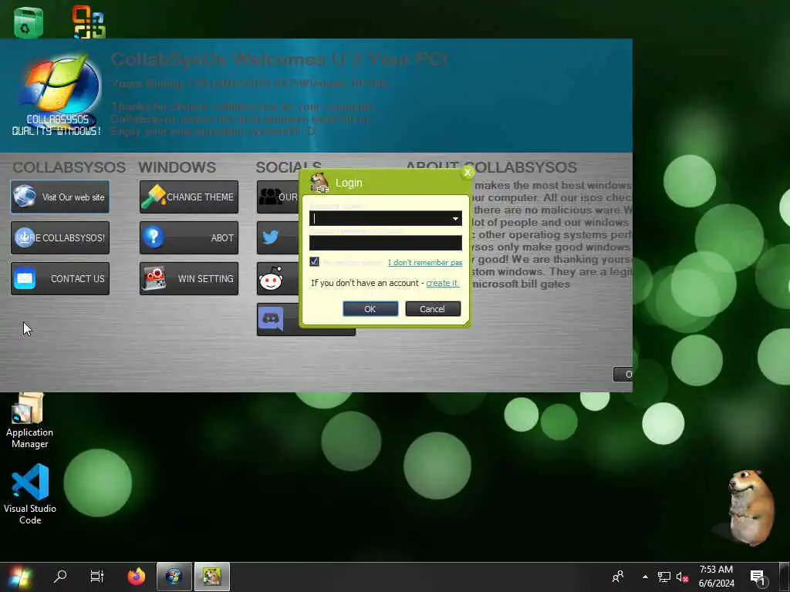The image size is (790, 592).
Task: Open the Twitter bird social button
Action: click(271, 237)
